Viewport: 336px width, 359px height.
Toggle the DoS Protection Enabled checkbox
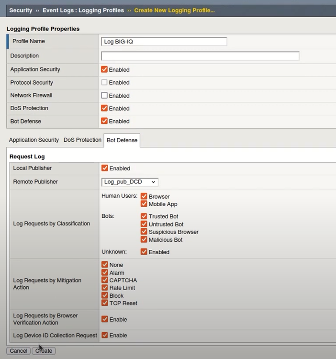point(104,108)
